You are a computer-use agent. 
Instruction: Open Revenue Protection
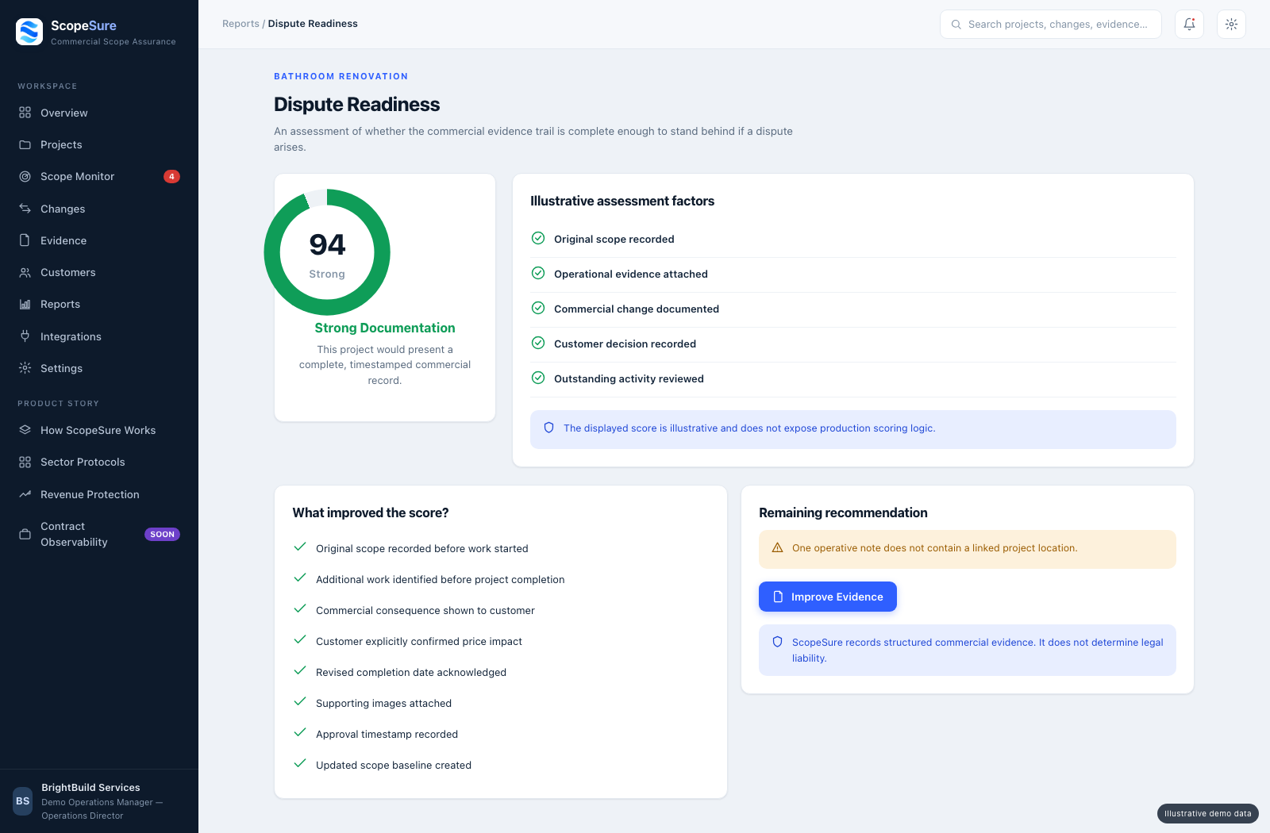pyautogui.click(x=99, y=494)
